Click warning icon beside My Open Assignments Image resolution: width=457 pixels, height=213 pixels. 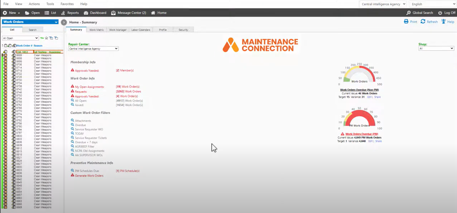72,87
